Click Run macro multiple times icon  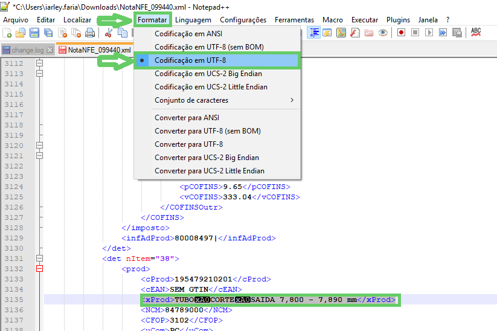[443, 33]
